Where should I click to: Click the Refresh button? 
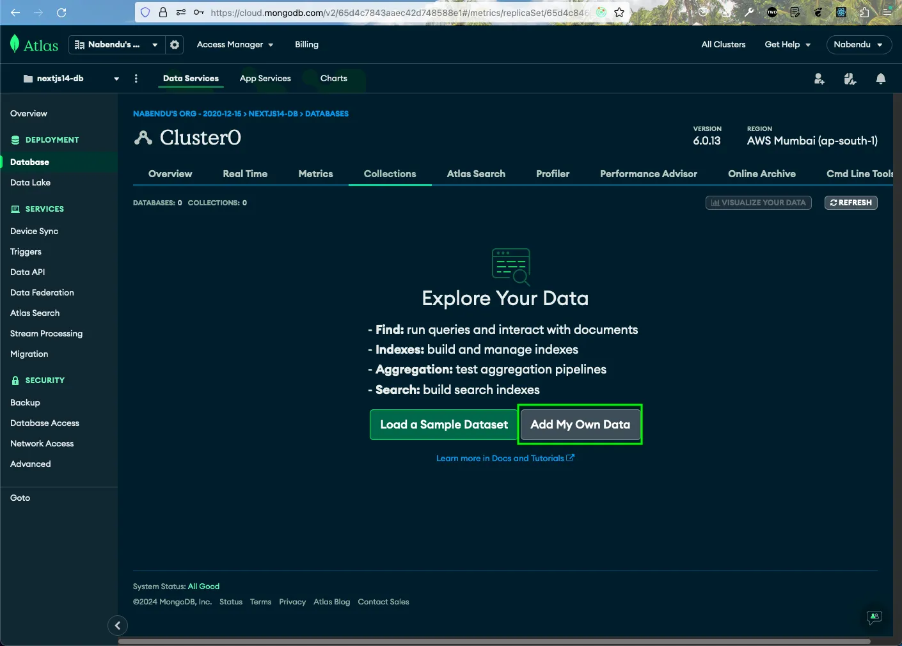click(851, 203)
